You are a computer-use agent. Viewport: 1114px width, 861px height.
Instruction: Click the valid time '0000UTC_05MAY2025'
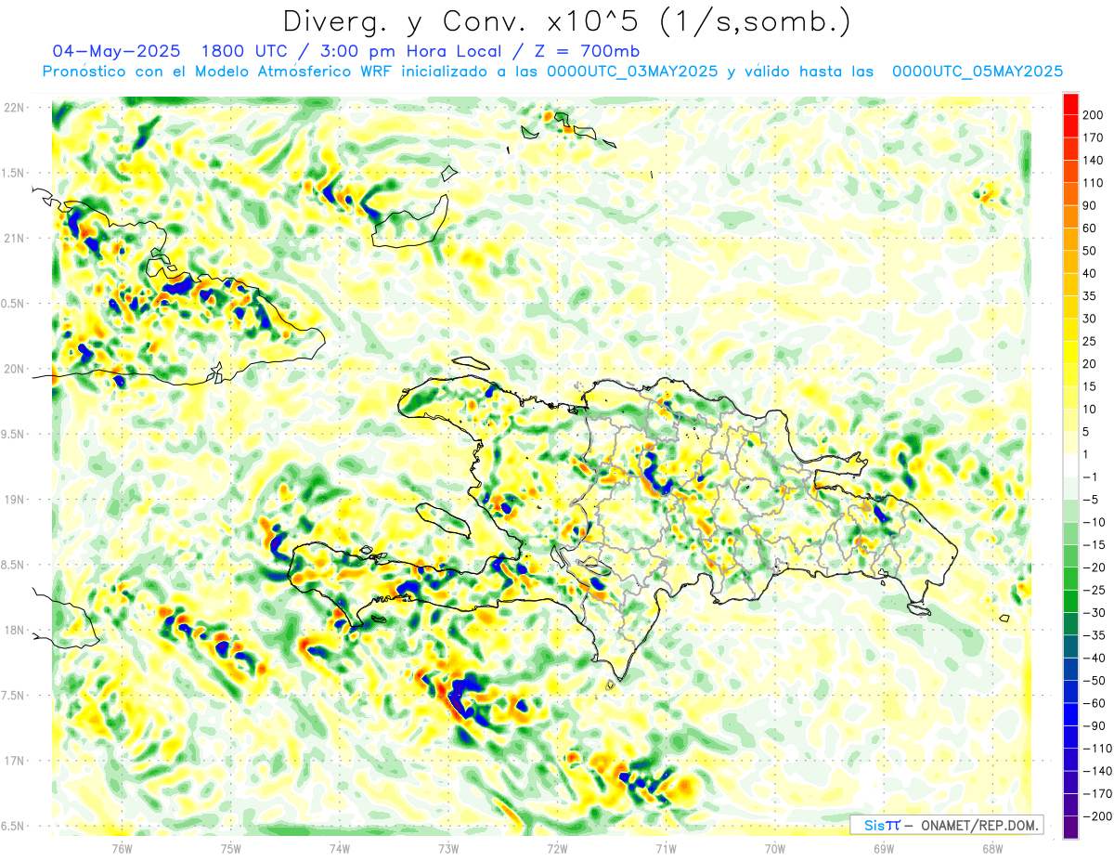977,72
